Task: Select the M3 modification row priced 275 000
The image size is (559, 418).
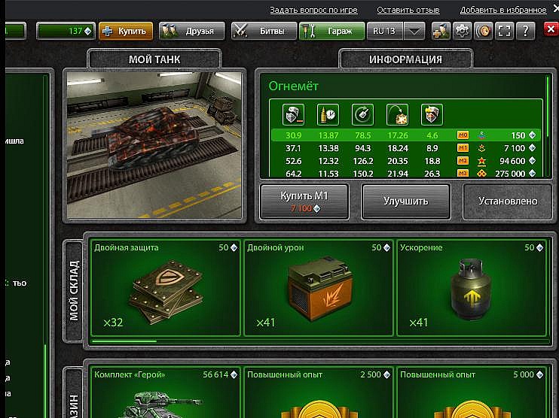Action: click(x=406, y=173)
